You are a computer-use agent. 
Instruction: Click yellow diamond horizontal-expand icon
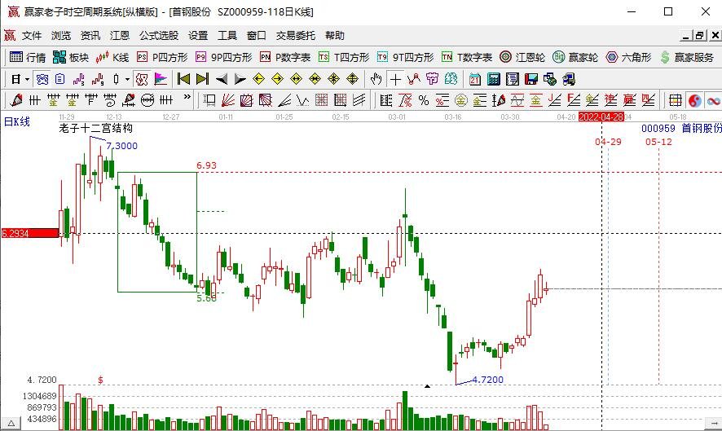297,80
